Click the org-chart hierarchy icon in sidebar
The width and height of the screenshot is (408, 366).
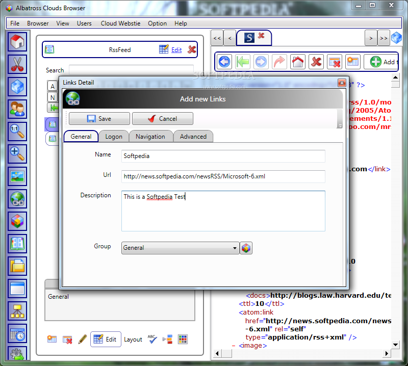tap(17, 311)
